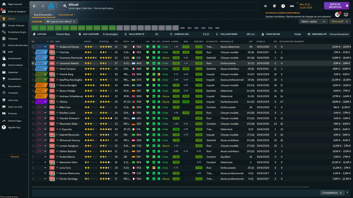This screenshot has width=353, height=198.
Task: Open the FM logo menu
Action: (292, 6)
